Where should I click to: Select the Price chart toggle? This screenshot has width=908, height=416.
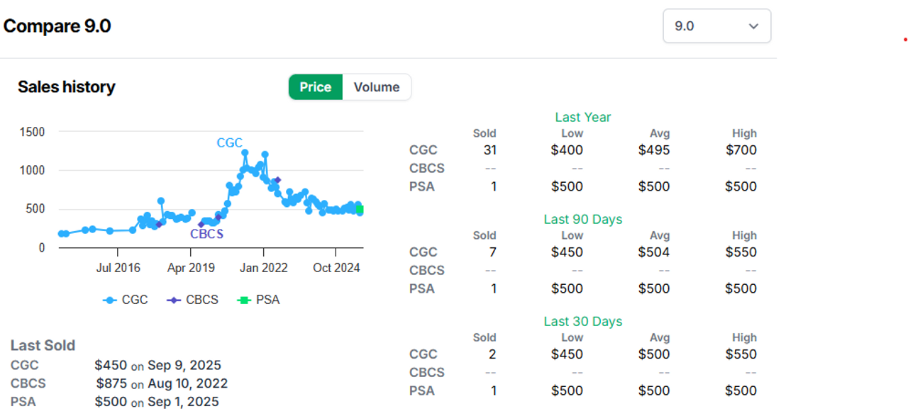[315, 87]
